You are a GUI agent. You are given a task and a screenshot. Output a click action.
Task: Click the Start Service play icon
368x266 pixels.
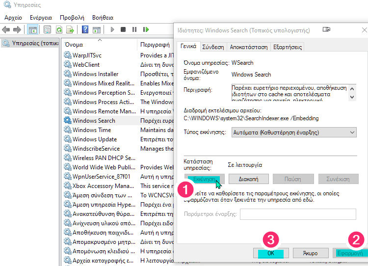pos(112,29)
